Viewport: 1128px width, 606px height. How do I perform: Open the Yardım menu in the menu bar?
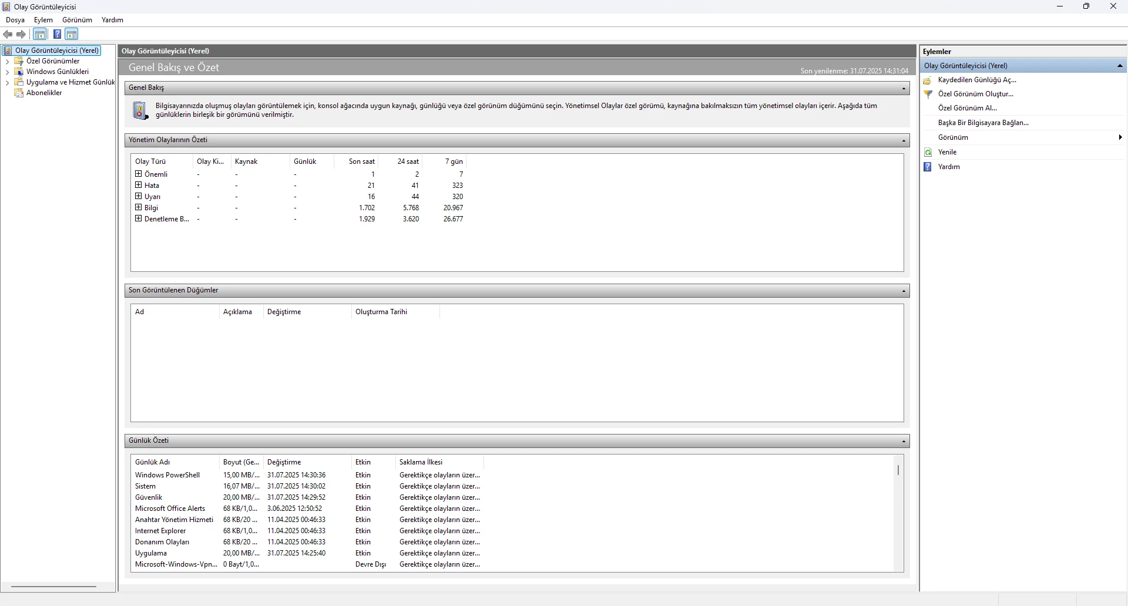click(x=112, y=20)
